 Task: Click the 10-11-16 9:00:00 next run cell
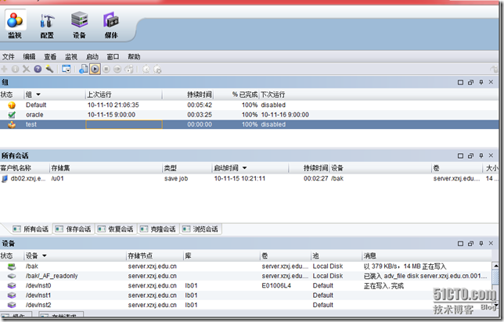(x=285, y=115)
